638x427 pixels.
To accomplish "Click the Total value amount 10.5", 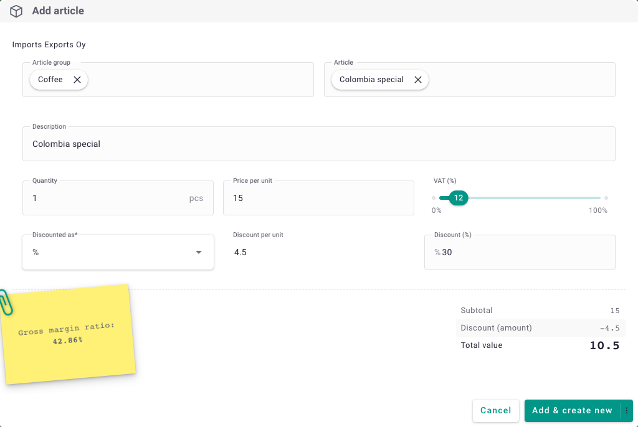I will click(604, 345).
